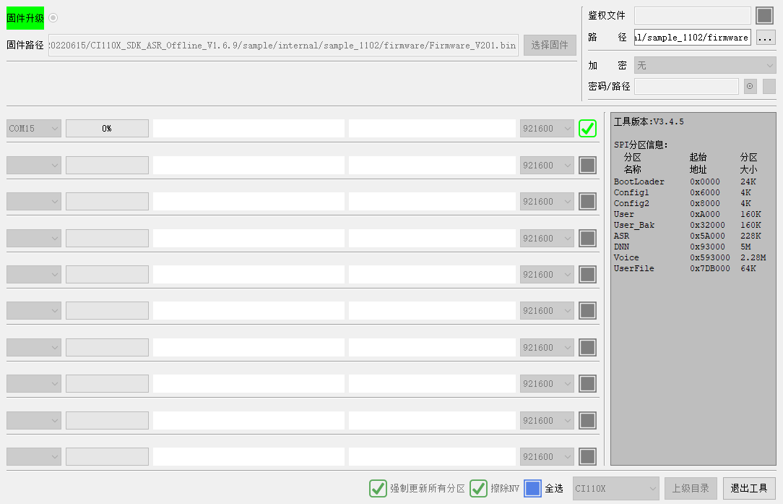Toggle the 鉴权文件 checkbox
Image resolution: width=783 pixels, height=504 pixels.
(x=764, y=15)
